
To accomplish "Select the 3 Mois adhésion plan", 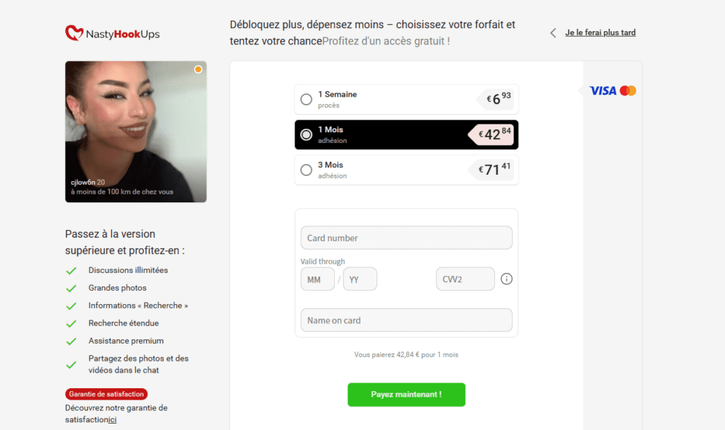I will (306, 170).
